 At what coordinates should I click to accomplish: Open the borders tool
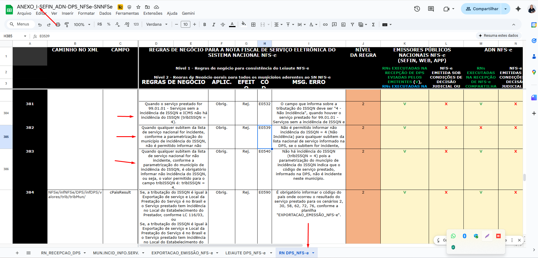click(253, 25)
